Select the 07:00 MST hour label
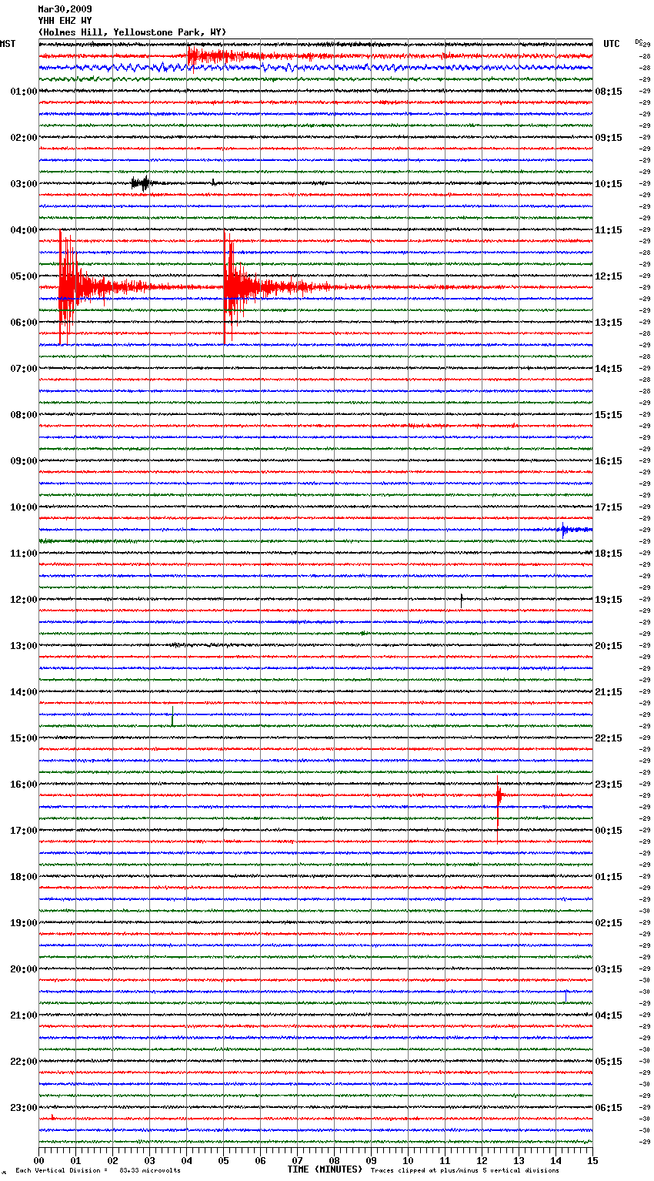This screenshot has height=1181, width=654. pos(24,369)
